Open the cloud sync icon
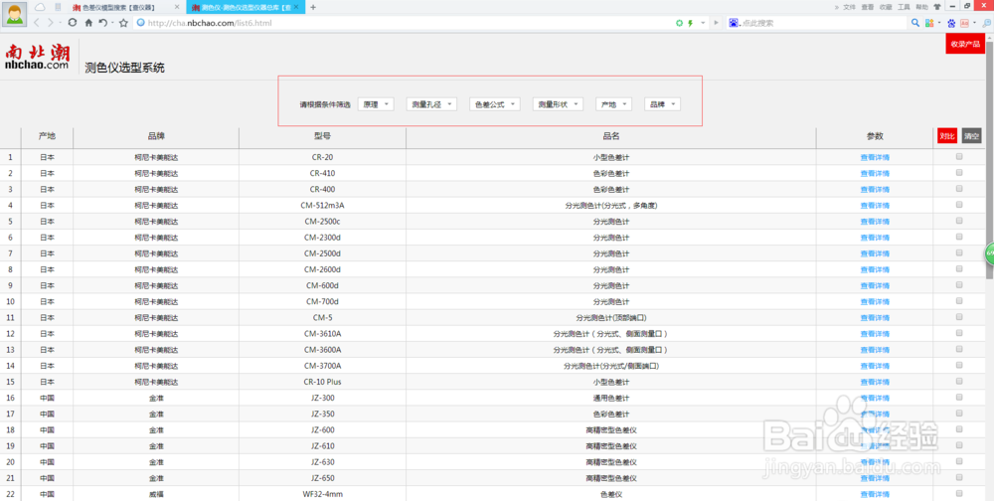994x501 pixels. 40,7
